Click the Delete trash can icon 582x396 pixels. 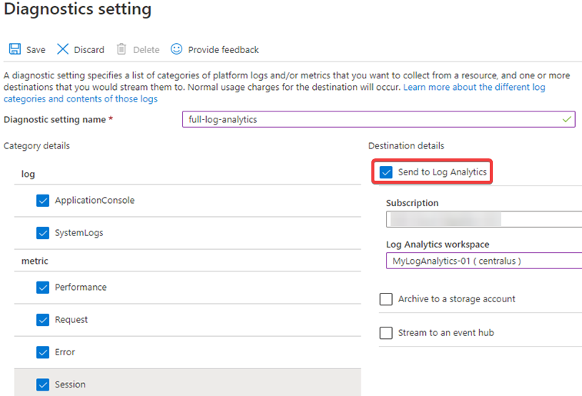[121, 49]
